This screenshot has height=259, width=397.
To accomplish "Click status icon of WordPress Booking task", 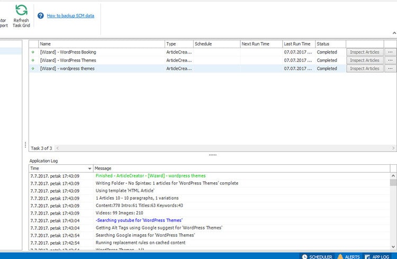I will coord(33,52).
